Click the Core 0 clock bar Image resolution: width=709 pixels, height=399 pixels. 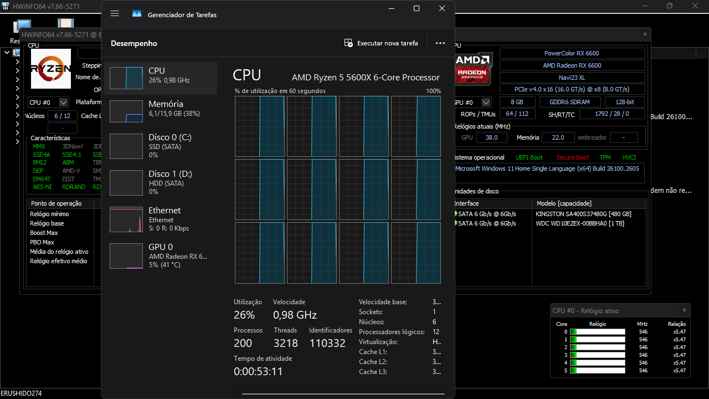pyautogui.click(x=597, y=332)
